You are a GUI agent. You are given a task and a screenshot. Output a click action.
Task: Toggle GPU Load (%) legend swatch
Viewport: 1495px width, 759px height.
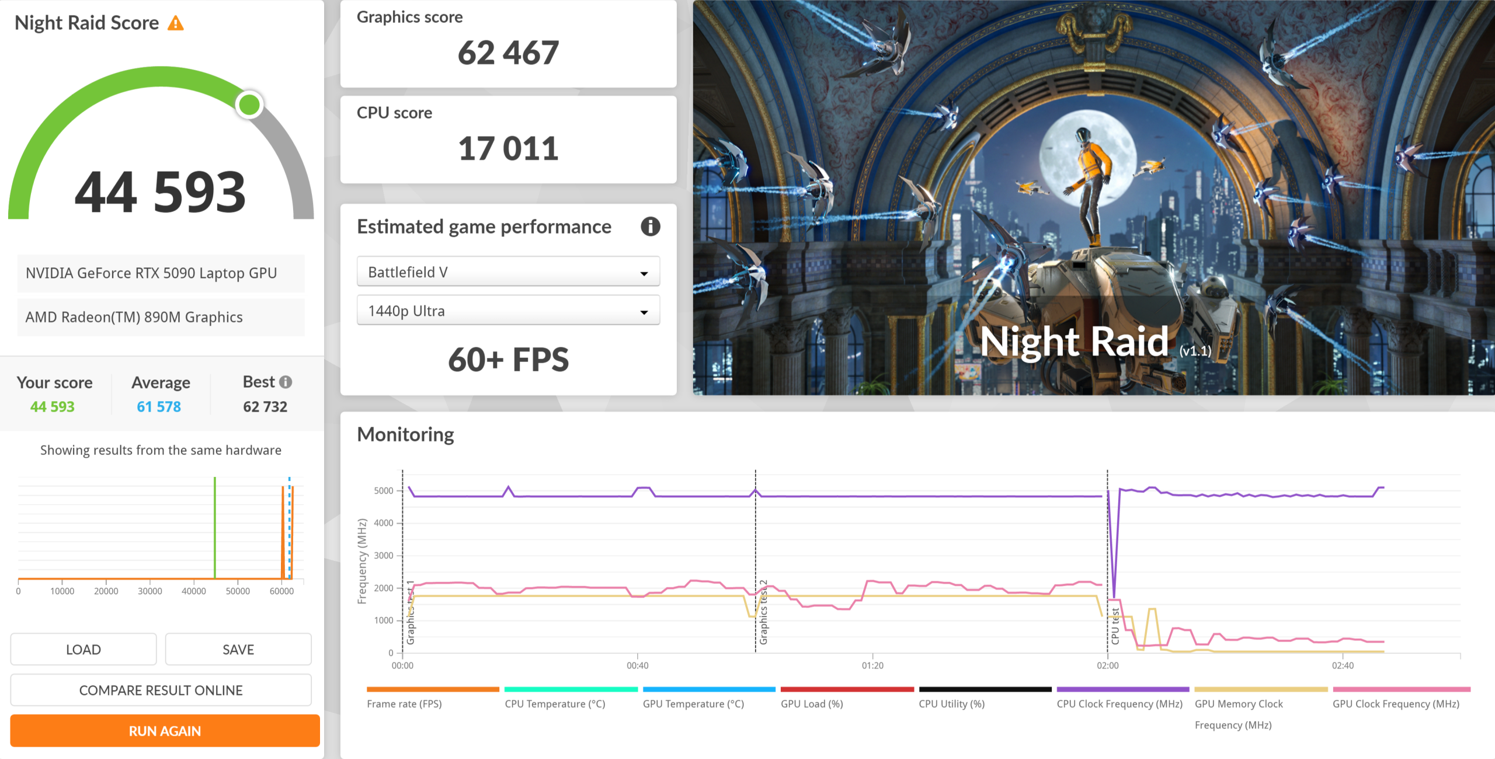(x=847, y=690)
